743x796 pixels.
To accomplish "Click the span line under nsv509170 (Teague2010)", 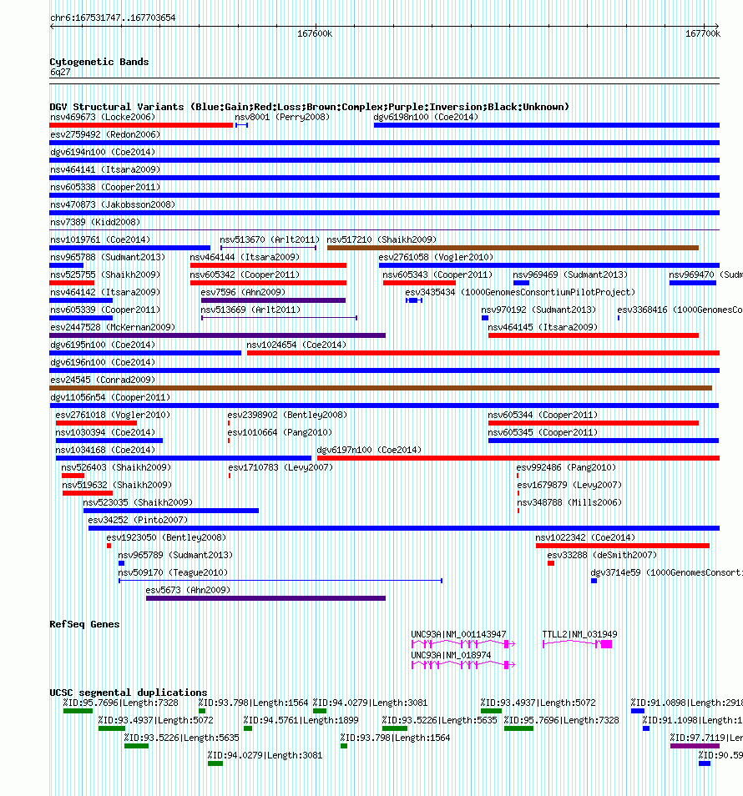I will [281, 580].
